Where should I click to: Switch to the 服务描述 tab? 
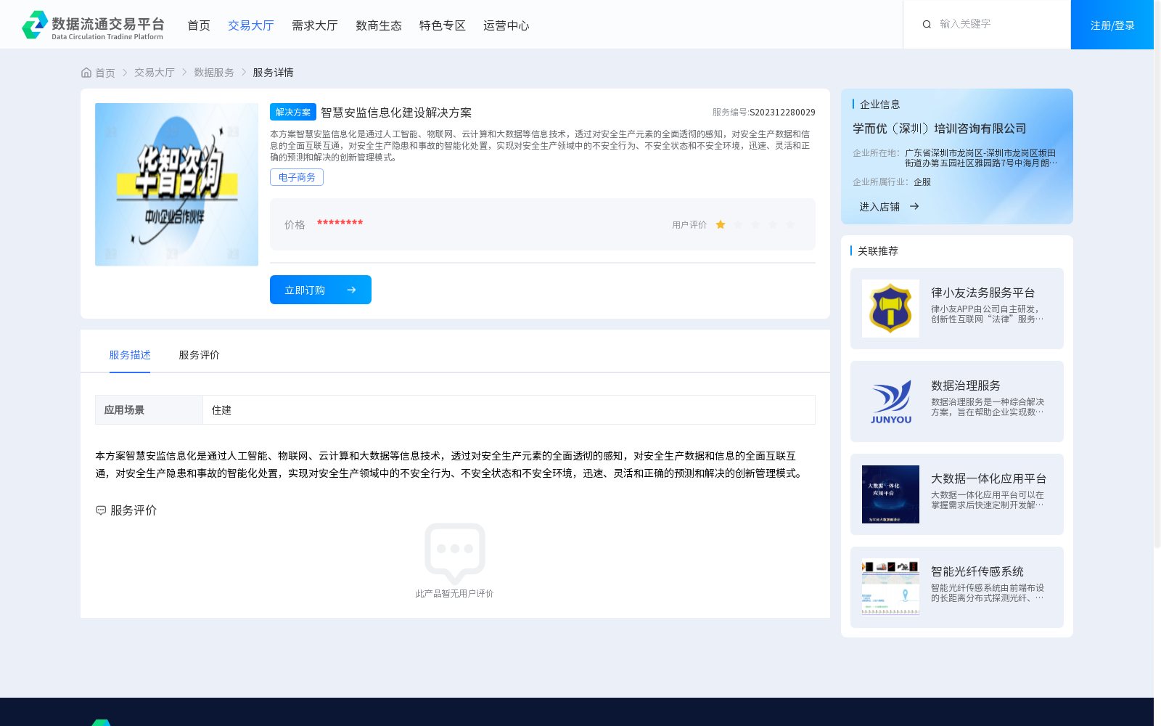[x=130, y=355]
